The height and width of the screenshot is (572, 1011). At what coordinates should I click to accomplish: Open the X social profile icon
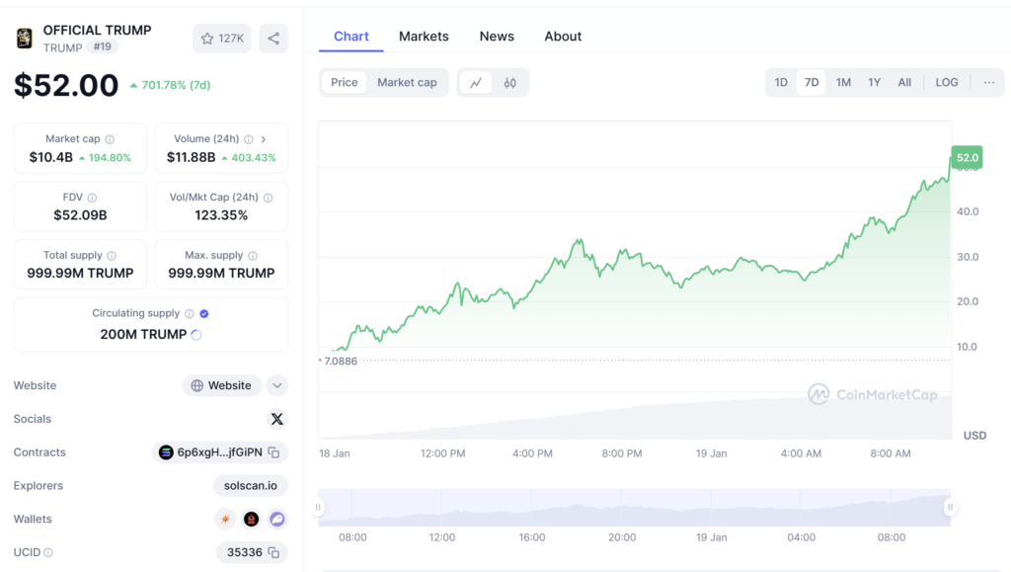click(x=276, y=419)
